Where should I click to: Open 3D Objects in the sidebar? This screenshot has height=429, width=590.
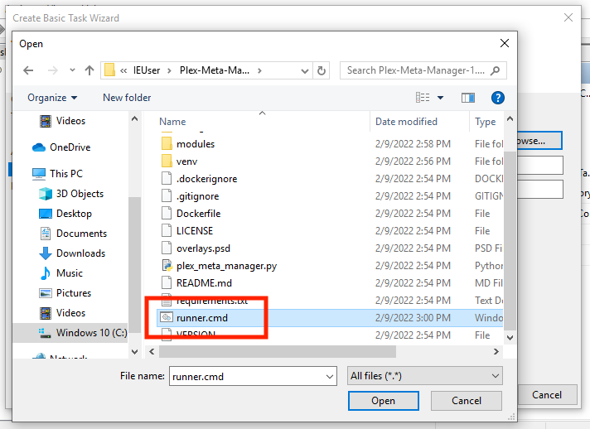[71, 194]
